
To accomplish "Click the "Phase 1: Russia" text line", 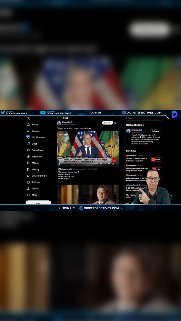I will (64, 174).
